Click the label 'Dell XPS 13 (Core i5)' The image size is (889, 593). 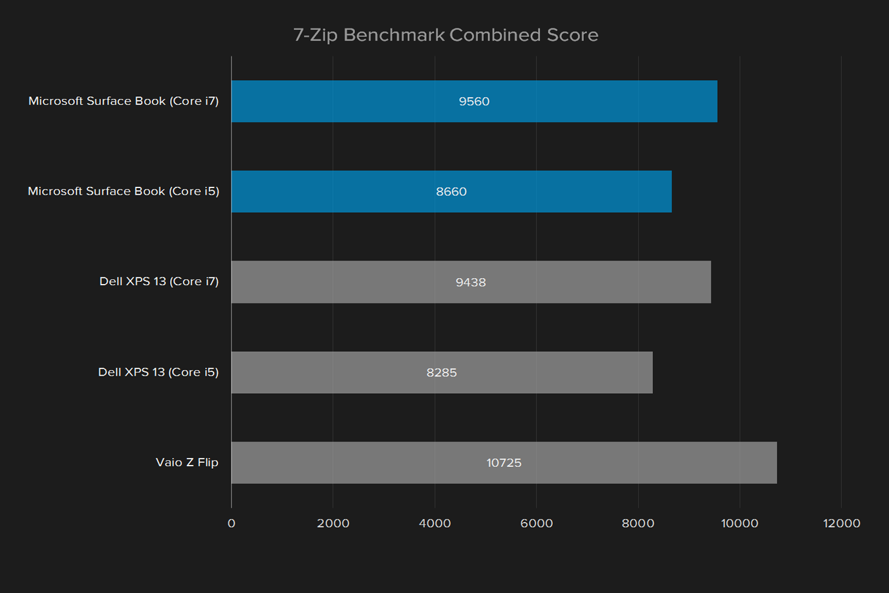coord(158,372)
